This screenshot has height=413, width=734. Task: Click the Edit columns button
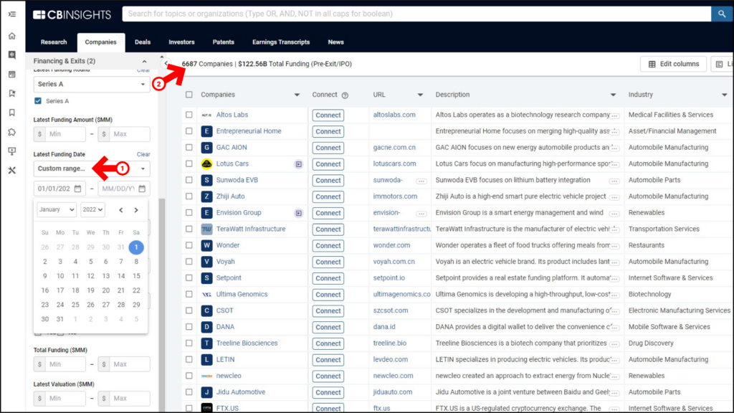pyautogui.click(x=673, y=64)
